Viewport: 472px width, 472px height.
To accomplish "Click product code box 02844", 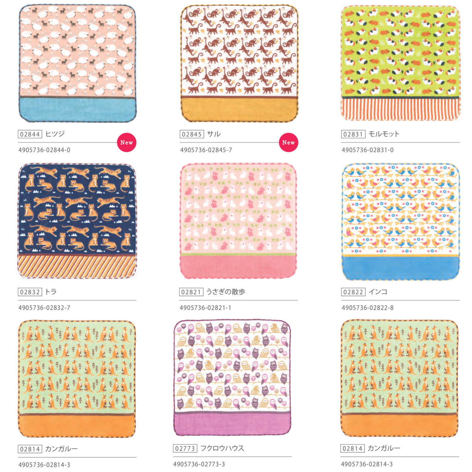I will [30, 134].
